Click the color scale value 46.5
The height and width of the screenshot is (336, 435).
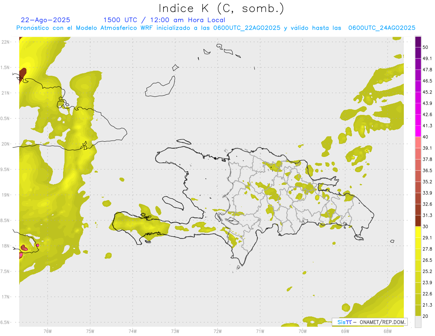coord(428,81)
